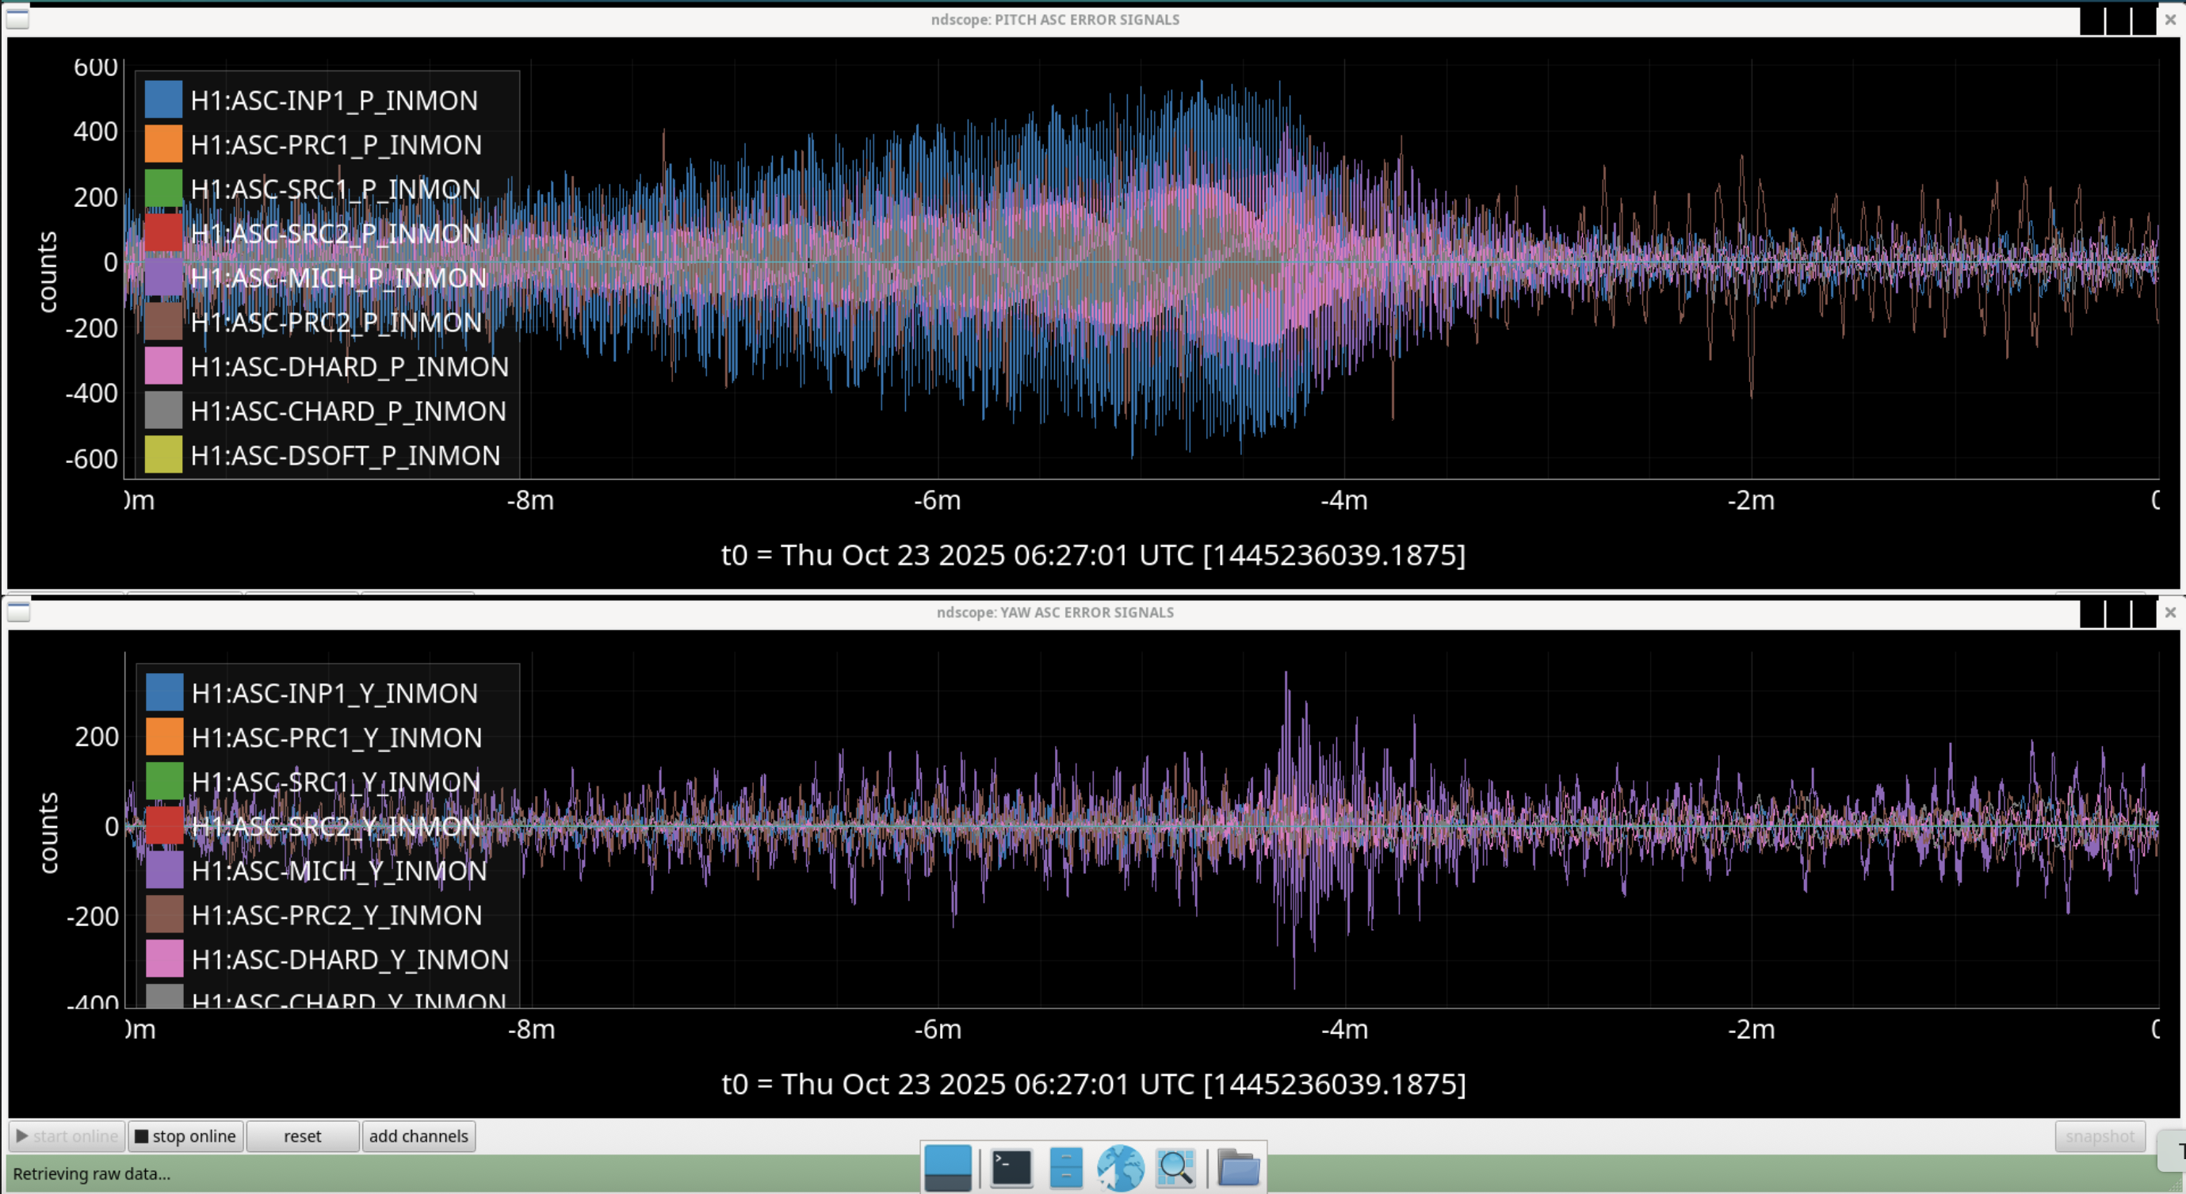Image resolution: width=2186 pixels, height=1194 pixels.
Task: Select H1:ASC-CHARD_P_INMON legend label
Action: (348, 411)
